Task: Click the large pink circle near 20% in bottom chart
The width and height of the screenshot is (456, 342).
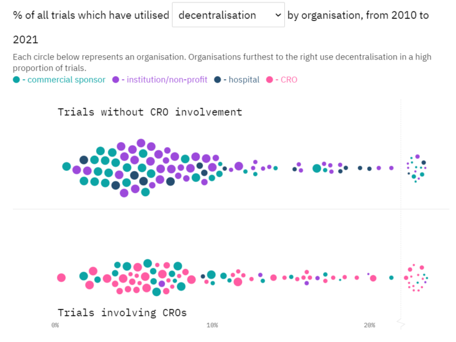Action: click(x=373, y=278)
